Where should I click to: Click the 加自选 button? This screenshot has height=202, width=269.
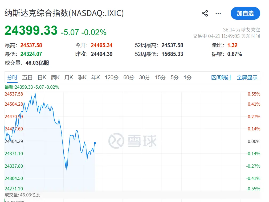[x=245, y=14]
